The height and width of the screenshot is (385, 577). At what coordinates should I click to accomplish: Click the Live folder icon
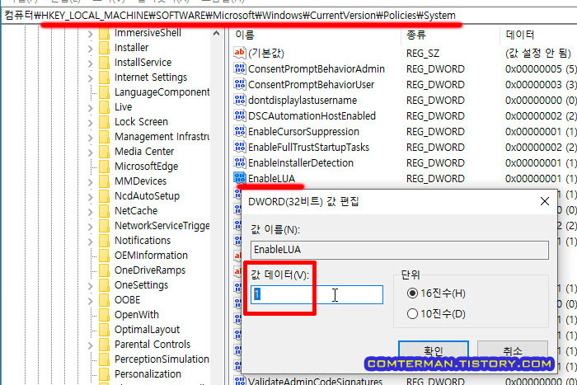104,107
